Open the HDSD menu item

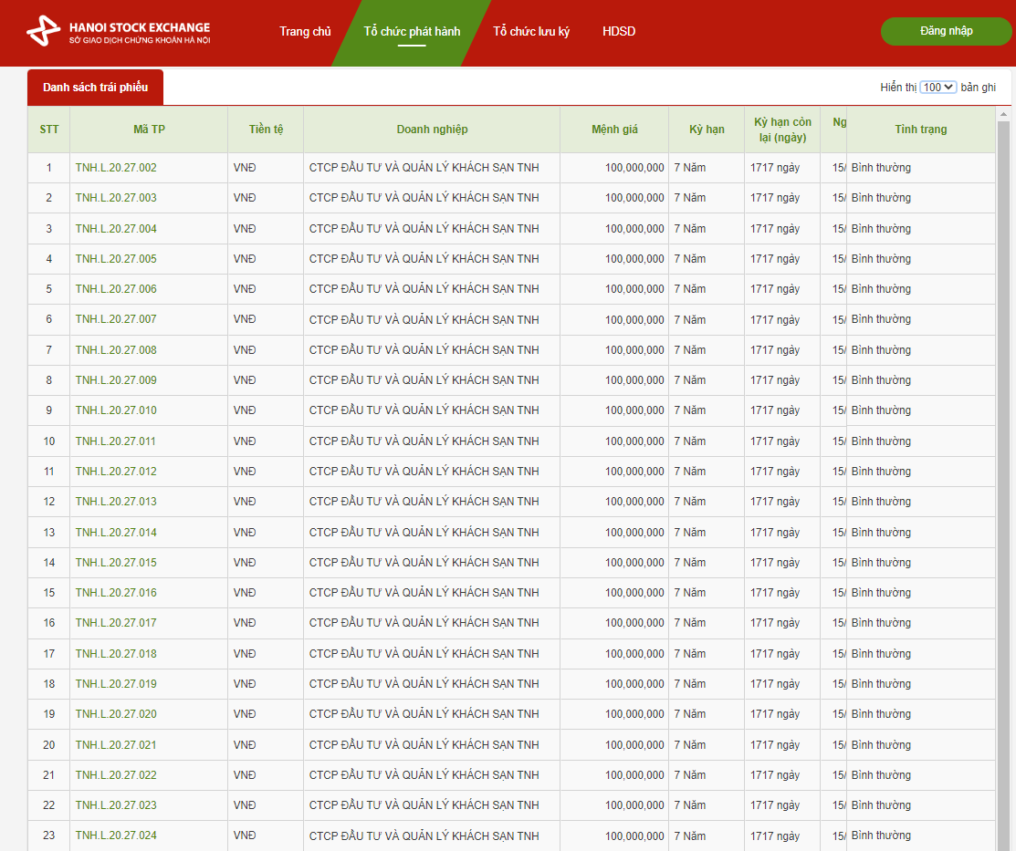[619, 32]
